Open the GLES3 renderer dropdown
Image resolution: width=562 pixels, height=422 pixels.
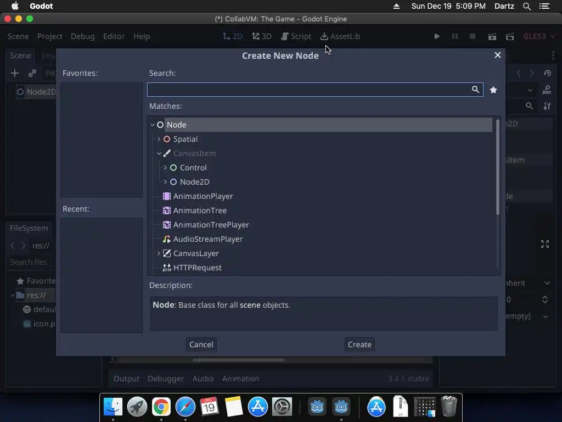539,36
